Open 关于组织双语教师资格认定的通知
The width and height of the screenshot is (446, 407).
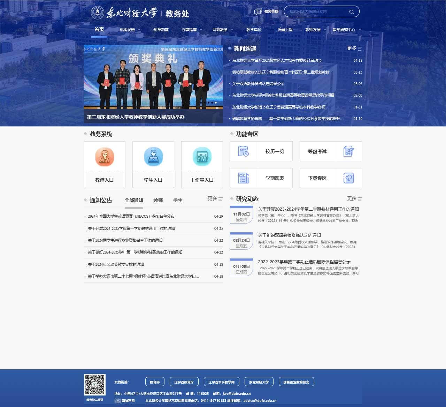pos(289,235)
